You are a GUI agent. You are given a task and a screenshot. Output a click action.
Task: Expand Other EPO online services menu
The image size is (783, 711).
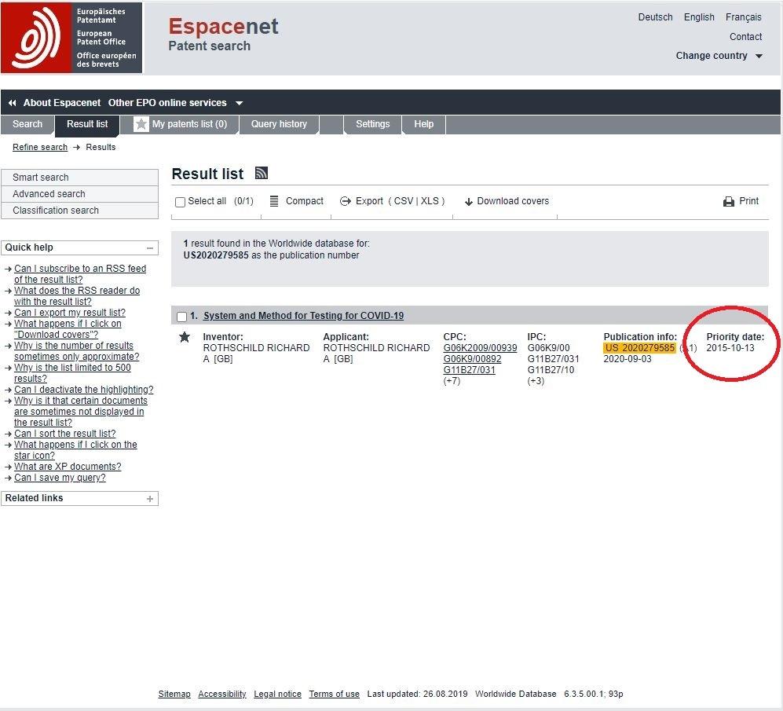point(175,103)
